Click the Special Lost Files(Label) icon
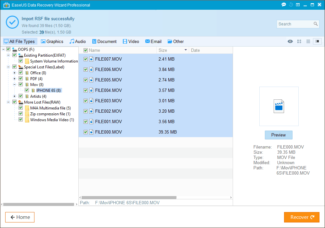Screen dimensions: 325x228 click(21, 67)
